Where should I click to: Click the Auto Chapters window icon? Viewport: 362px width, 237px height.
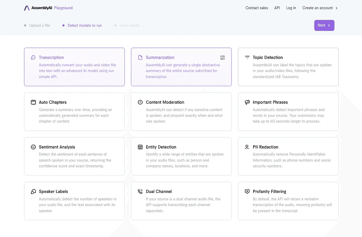coord(33,102)
